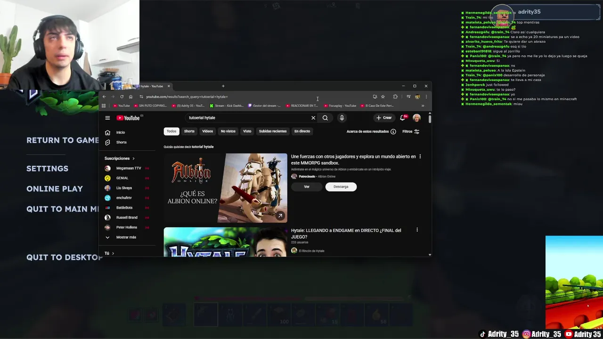Go back in the browser
Viewport: 603px width, 339px height.
[104, 97]
